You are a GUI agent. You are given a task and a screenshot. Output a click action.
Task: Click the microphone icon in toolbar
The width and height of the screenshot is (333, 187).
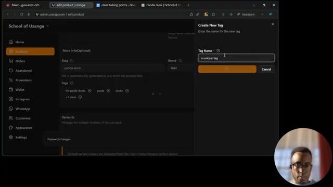pos(29,15)
